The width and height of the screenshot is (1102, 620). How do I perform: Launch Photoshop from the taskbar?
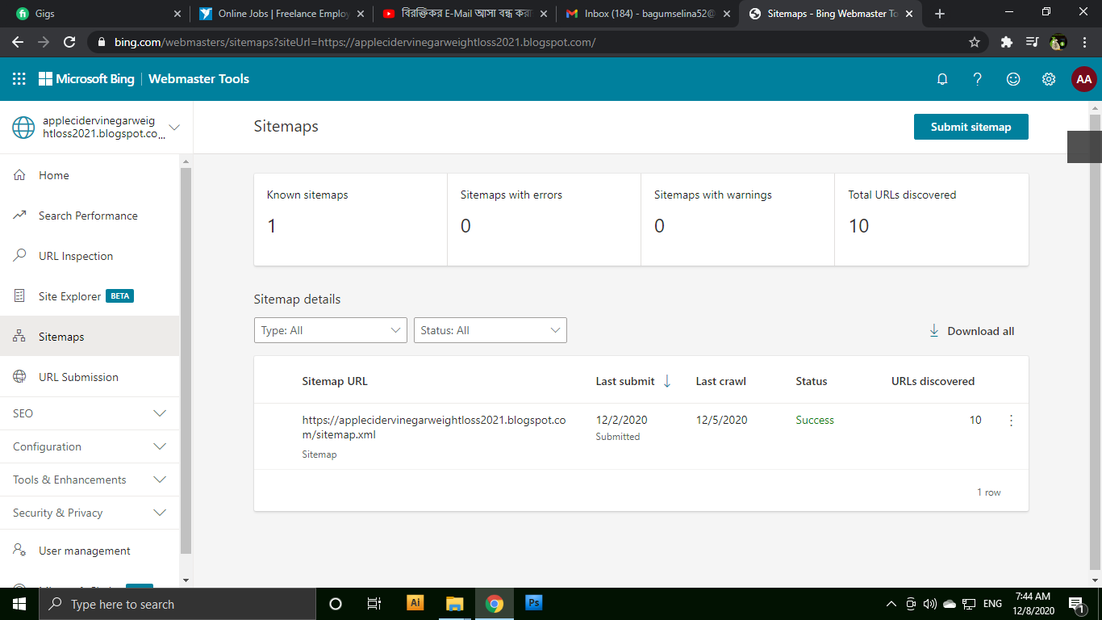[x=533, y=603]
